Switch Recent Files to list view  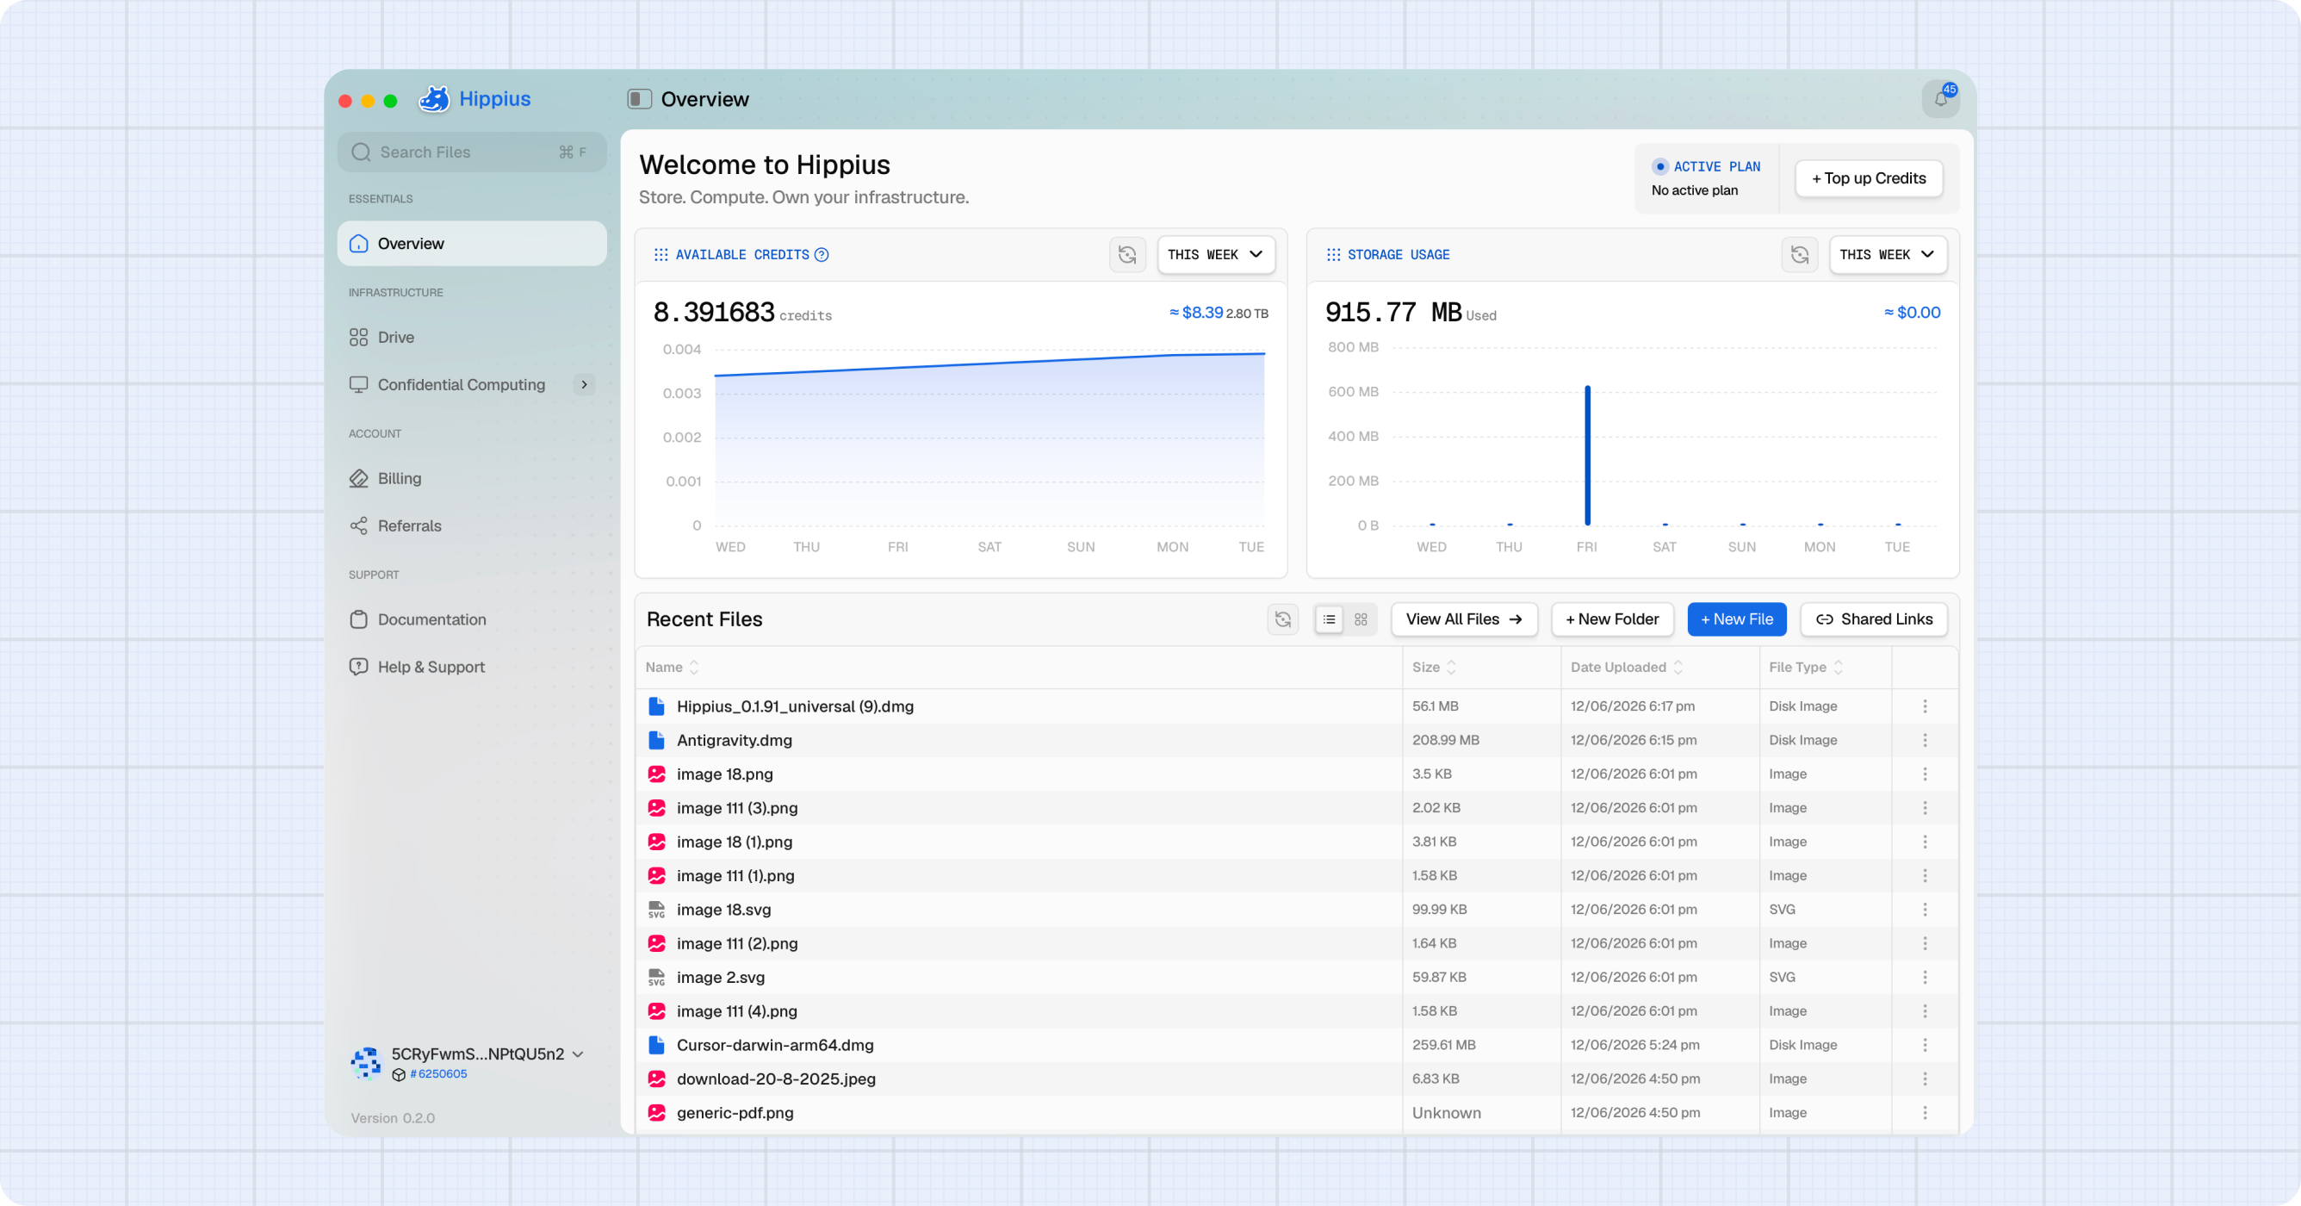[1329, 619]
